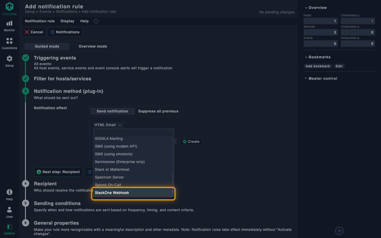The width and height of the screenshot is (381, 238).
Task: Open the Setup gear menu
Action: (10, 61)
